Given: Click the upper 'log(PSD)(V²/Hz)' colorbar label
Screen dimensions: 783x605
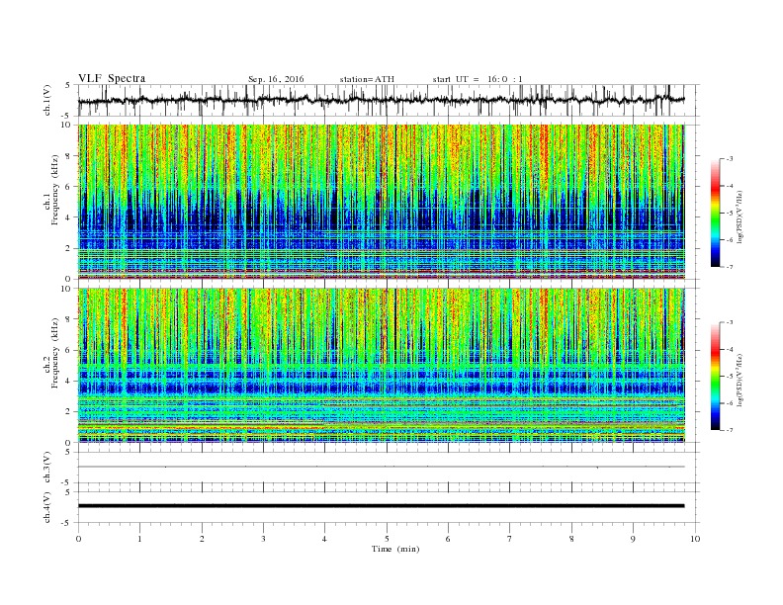Looking at the screenshot, I should point(740,217).
